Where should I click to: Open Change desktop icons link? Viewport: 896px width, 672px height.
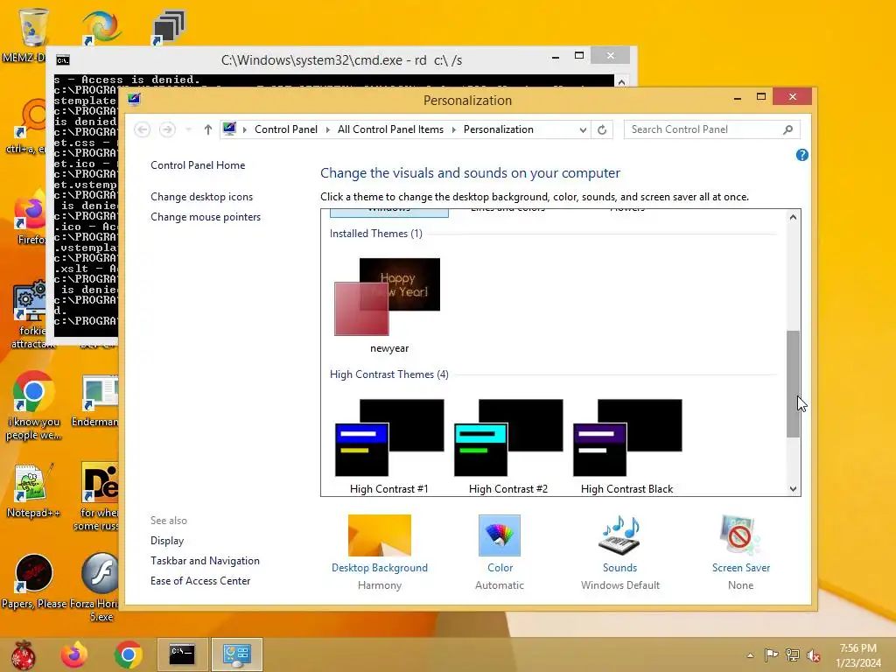202,197
